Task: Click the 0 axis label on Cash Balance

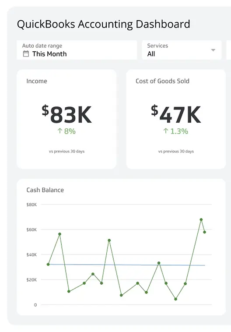Action: point(35,305)
